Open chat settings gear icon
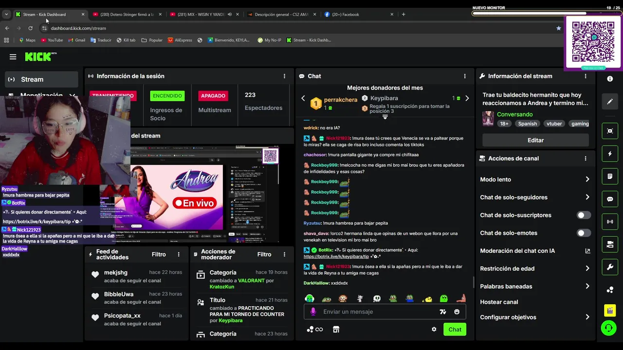Screen dimensions: 623x350 pyautogui.click(x=434, y=329)
